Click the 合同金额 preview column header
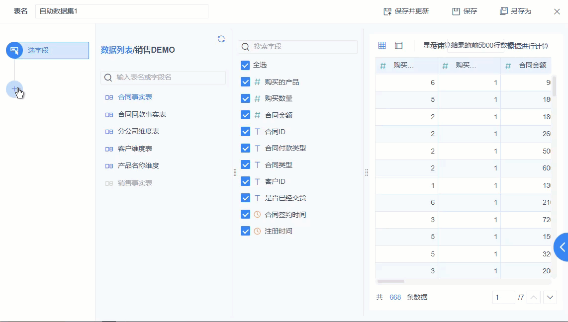The height and width of the screenshot is (322, 568). pyautogui.click(x=526, y=66)
